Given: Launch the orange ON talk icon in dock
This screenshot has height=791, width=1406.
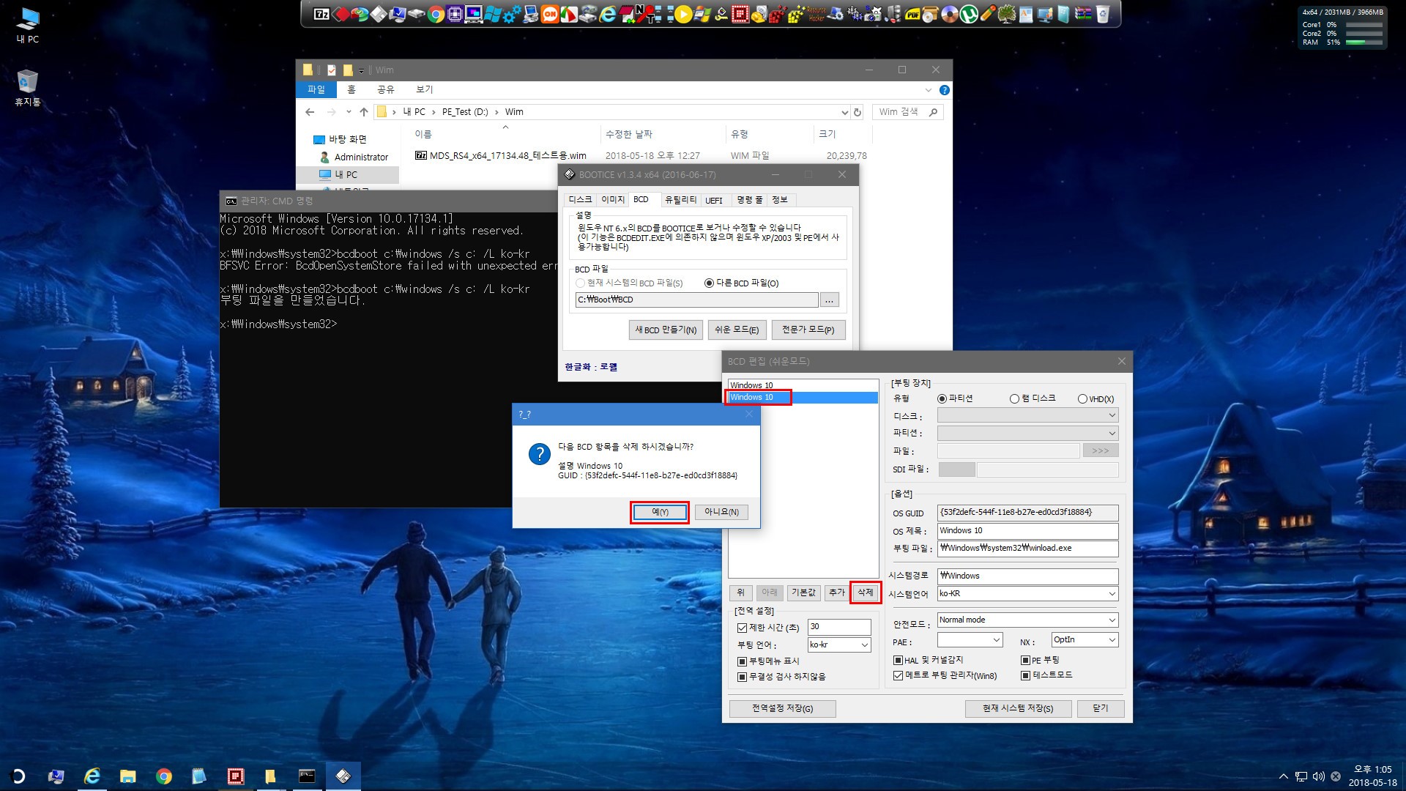Looking at the screenshot, I should coord(550,14).
